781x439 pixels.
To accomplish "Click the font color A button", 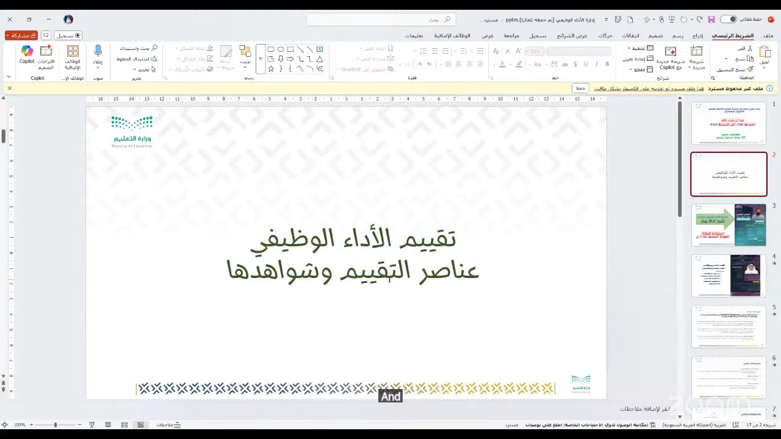I will (x=502, y=64).
